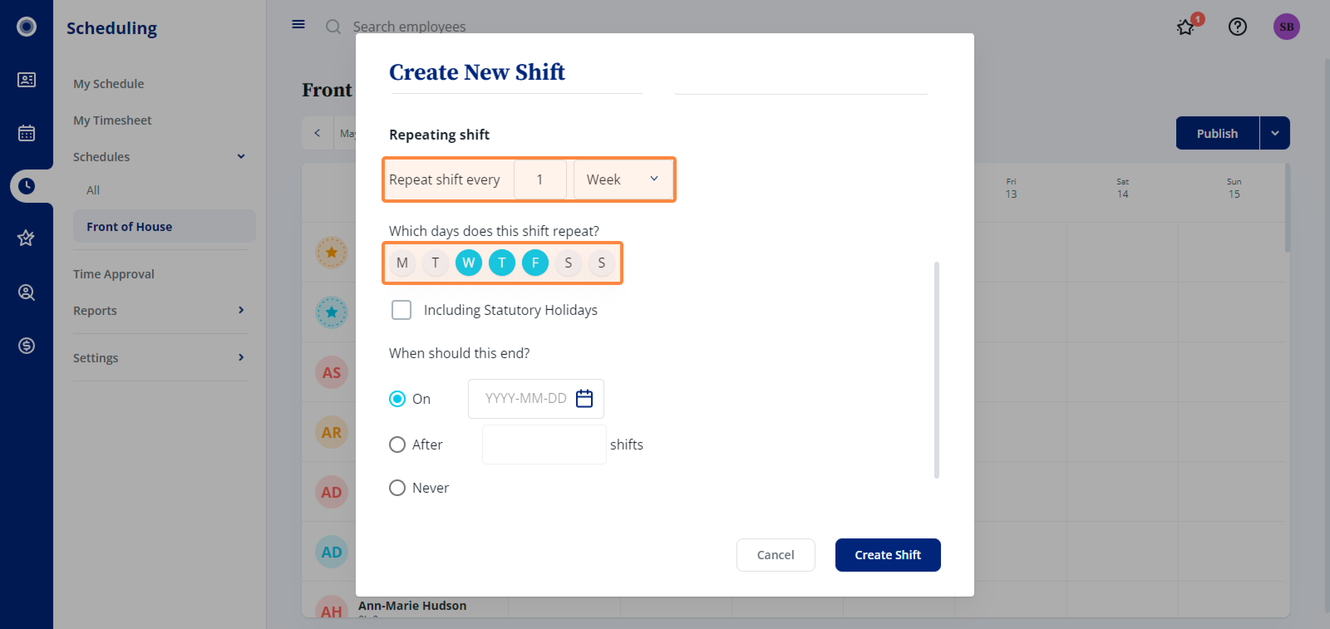This screenshot has width=1330, height=629.
Task: Open notifications star icon with badge
Action: point(1187,26)
